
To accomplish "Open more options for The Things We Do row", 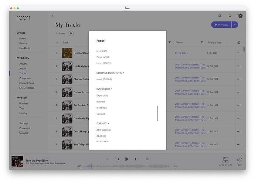I will tap(239, 144).
